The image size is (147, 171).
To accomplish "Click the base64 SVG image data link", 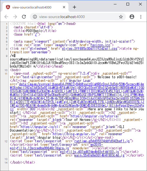I will (x=77, y=97).
